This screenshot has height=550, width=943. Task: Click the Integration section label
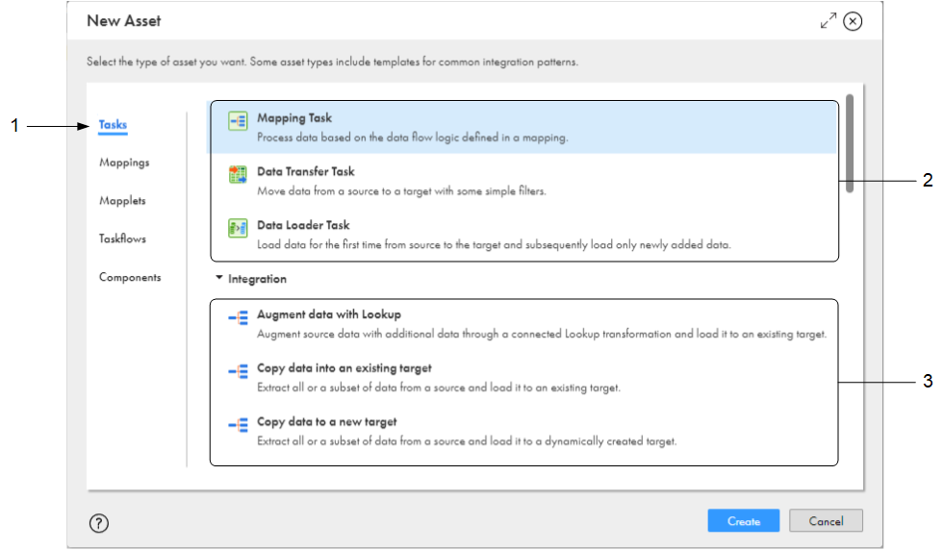coord(258,279)
